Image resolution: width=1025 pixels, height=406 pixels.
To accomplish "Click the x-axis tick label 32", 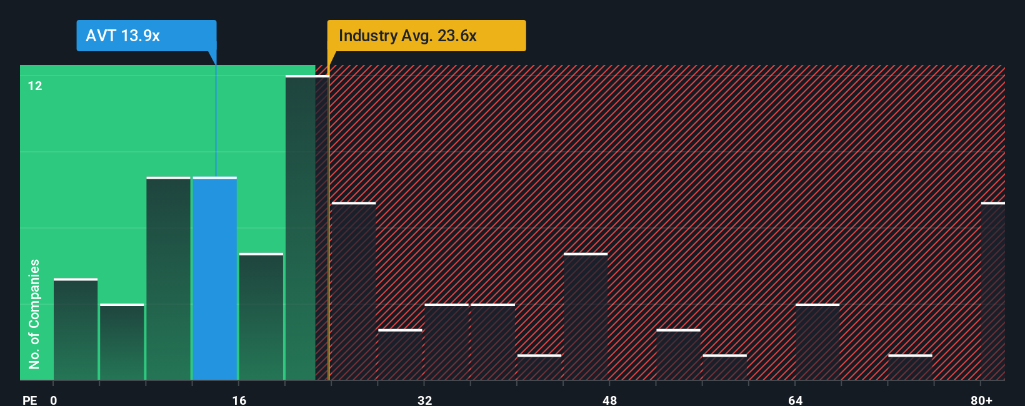I will (424, 400).
